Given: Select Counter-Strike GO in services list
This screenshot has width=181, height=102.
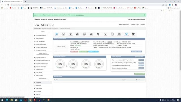Looking at the screenshot, I should pyautogui.click(x=41, y=67).
